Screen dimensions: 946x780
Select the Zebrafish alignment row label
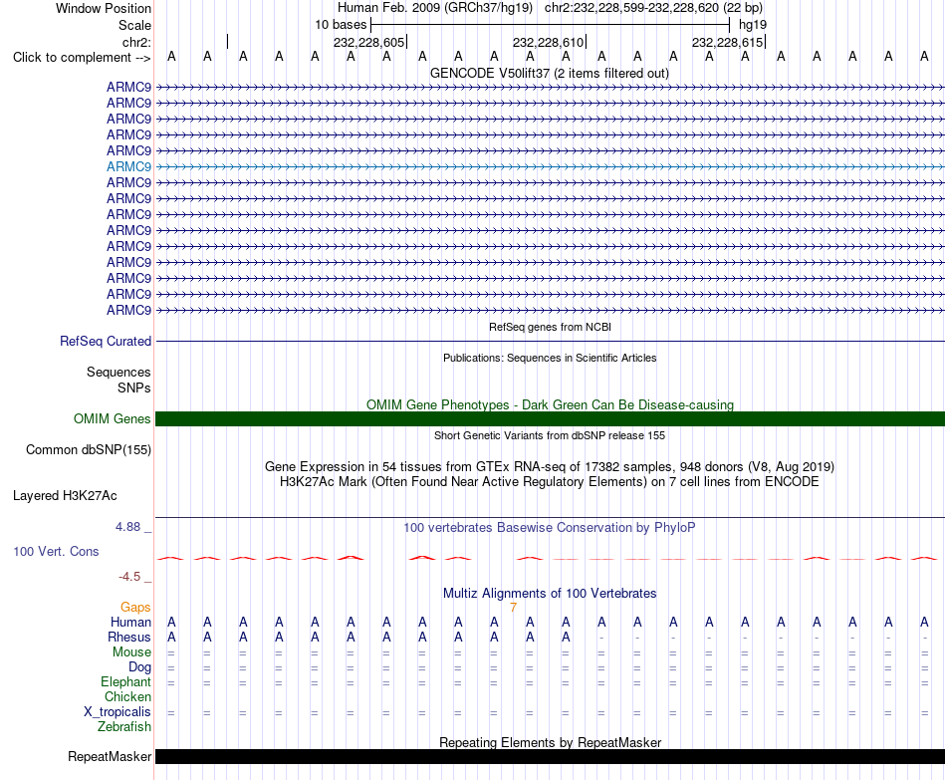124,727
